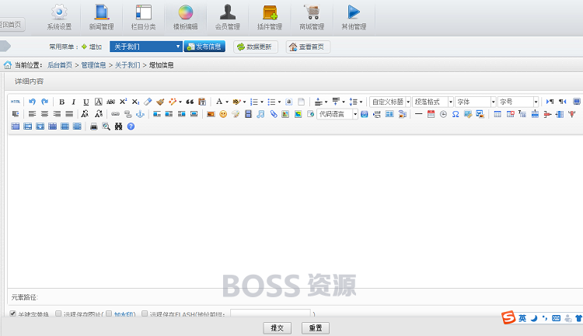Select the format painter brush
This screenshot has width=583, height=336.
[160, 102]
